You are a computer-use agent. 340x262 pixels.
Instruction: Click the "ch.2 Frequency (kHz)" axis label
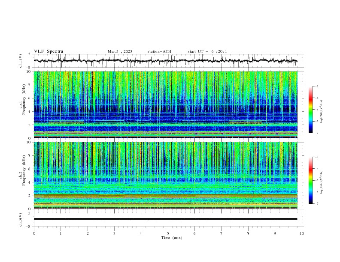tap(22, 170)
